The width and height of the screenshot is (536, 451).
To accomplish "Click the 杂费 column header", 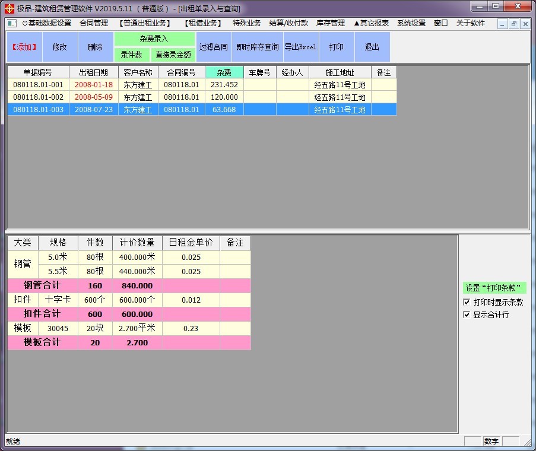I will tap(224, 72).
